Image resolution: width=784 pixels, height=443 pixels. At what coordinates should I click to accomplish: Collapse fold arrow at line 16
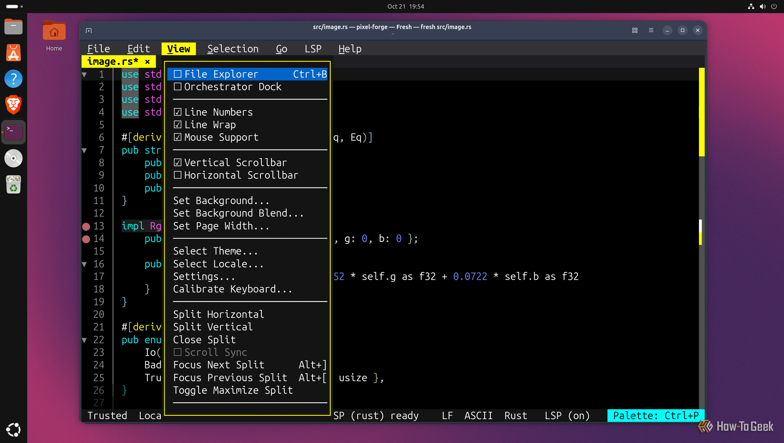[84, 264]
